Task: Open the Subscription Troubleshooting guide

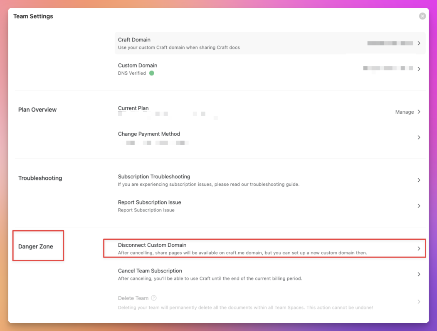Action: tap(154, 176)
